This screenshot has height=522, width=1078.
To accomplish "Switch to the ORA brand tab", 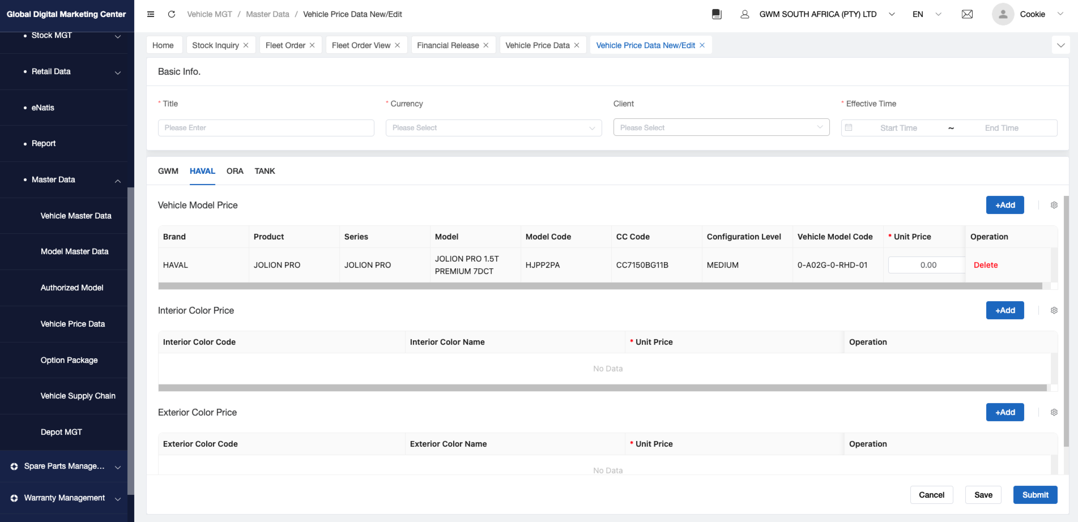I will pyautogui.click(x=235, y=171).
